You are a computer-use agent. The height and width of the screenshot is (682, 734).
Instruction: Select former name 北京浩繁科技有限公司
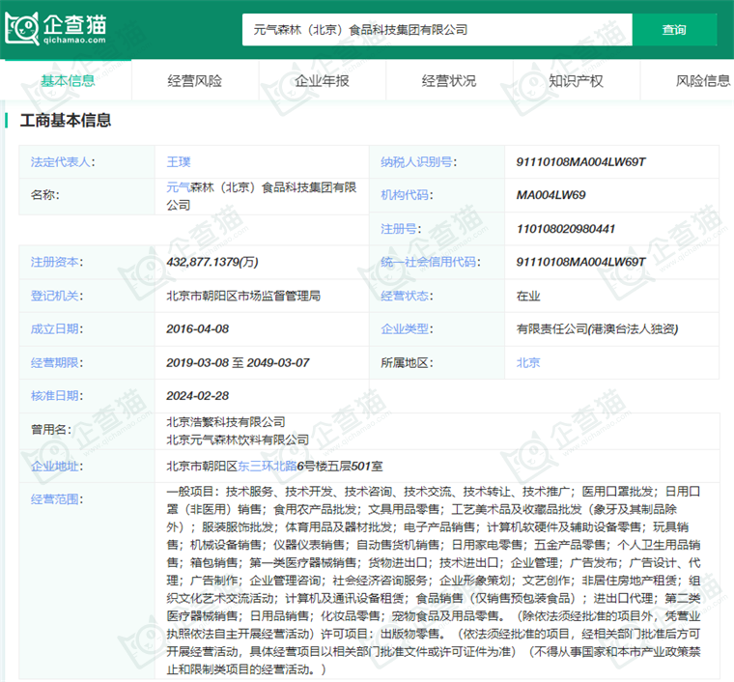click(226, 422)
